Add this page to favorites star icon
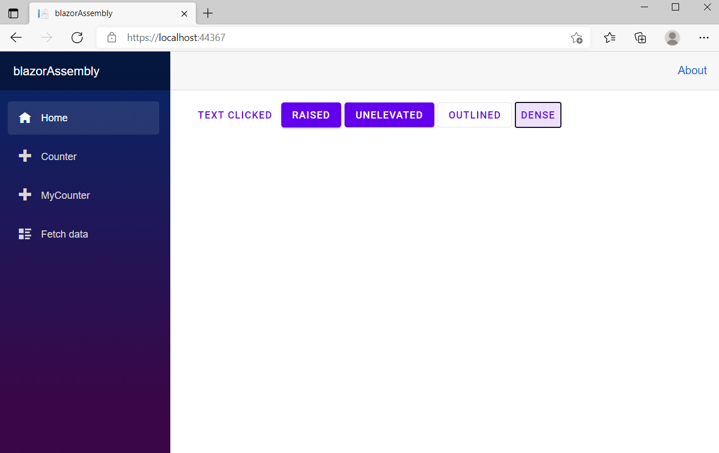Screen dimensions: 719x453 pos(576,38)
